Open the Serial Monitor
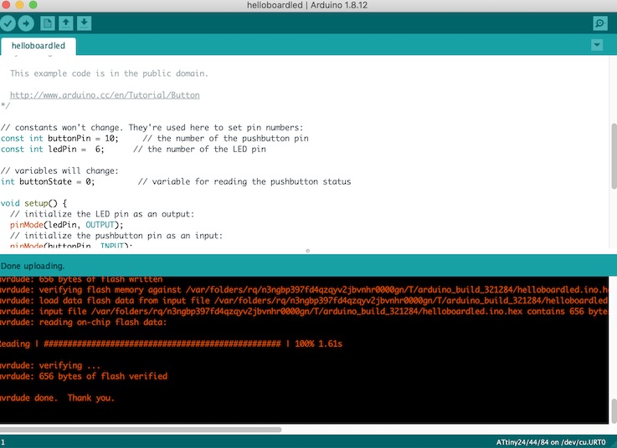Image resolution: width=617 pixels, height=448 pixels. [x=600, y=23]
